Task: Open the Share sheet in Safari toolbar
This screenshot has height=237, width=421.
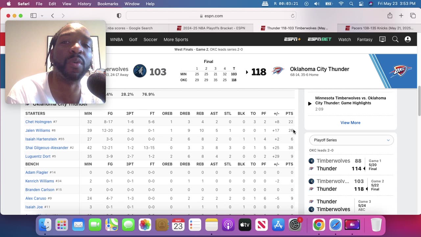Action: pos(390,15)
